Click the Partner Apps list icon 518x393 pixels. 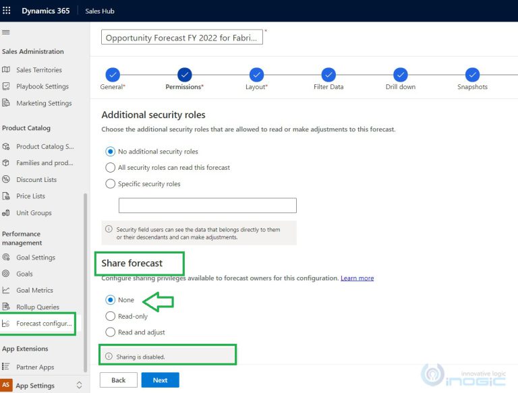click(x=6, y=367)
